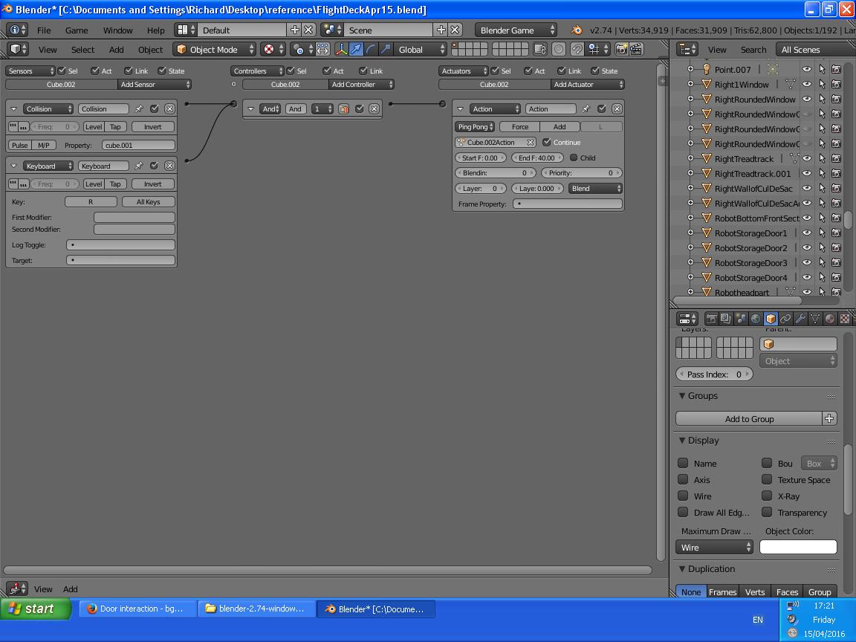Select the rotate manipulator arc icon
Screen dimensions: 856x642
click(371, 50)
